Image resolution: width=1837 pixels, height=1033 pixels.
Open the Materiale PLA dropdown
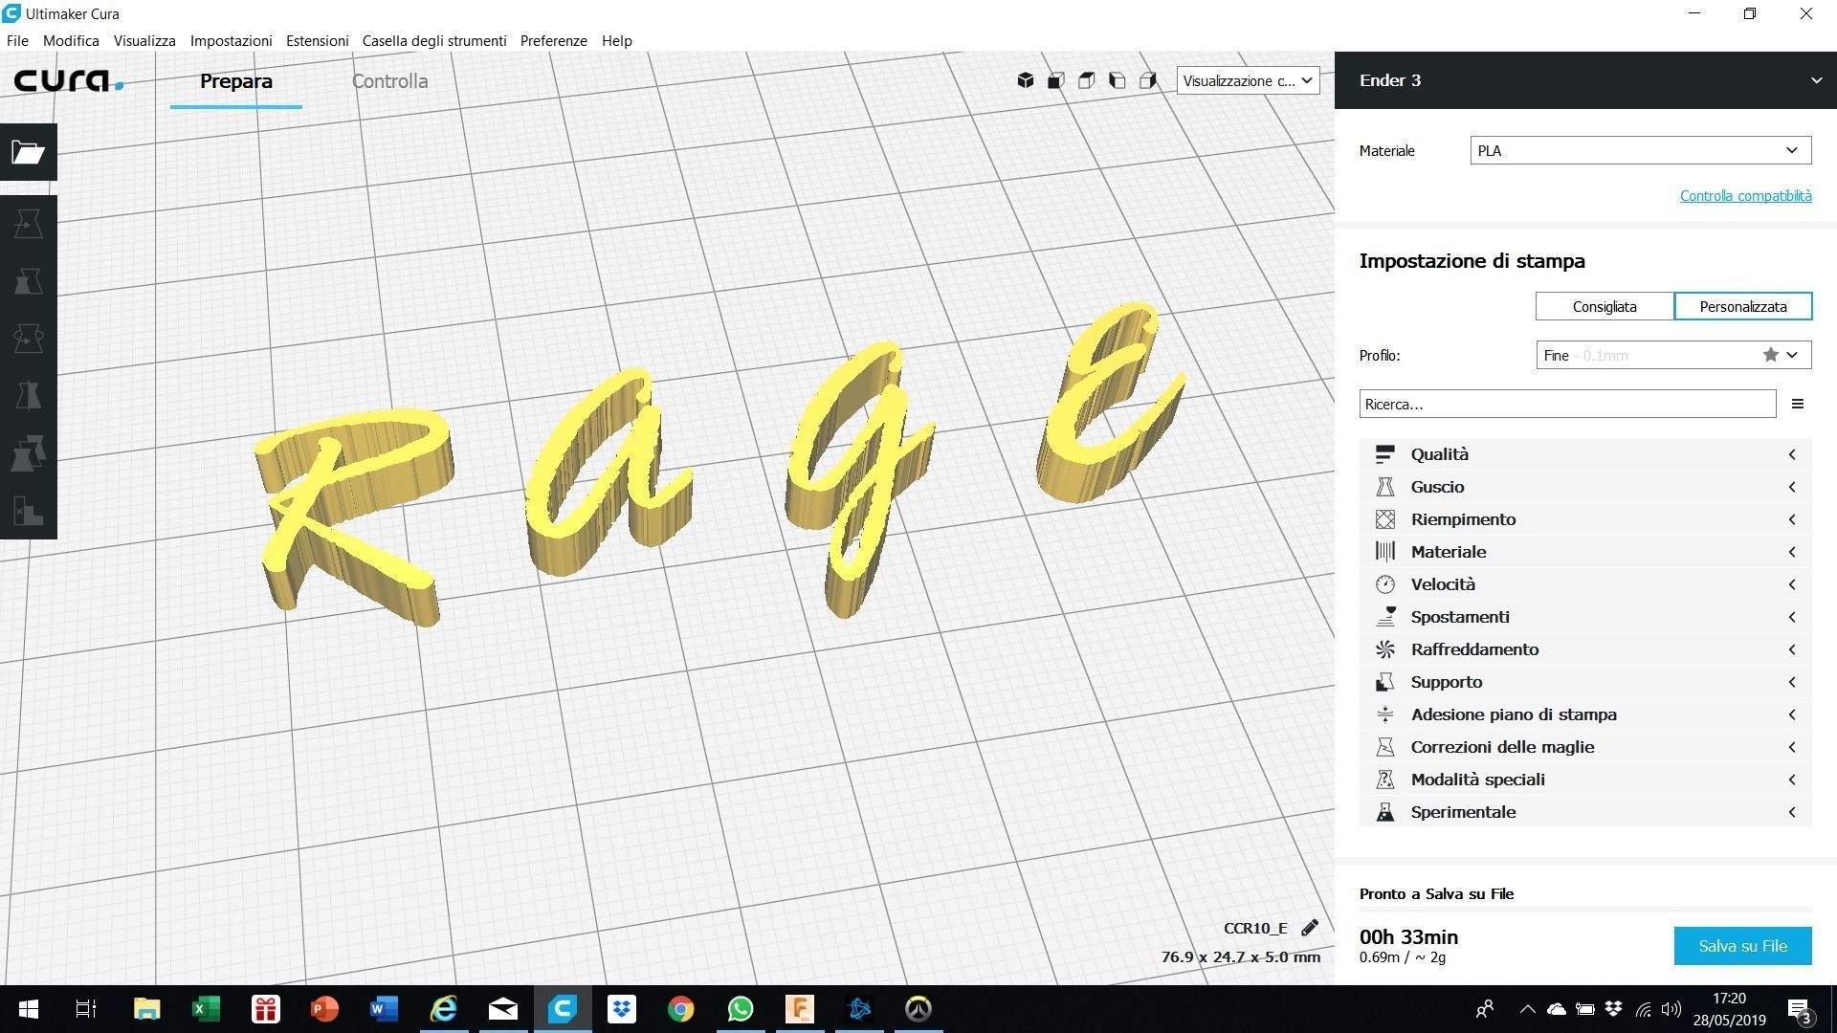pyautogui.click(x=1640, y=150)
